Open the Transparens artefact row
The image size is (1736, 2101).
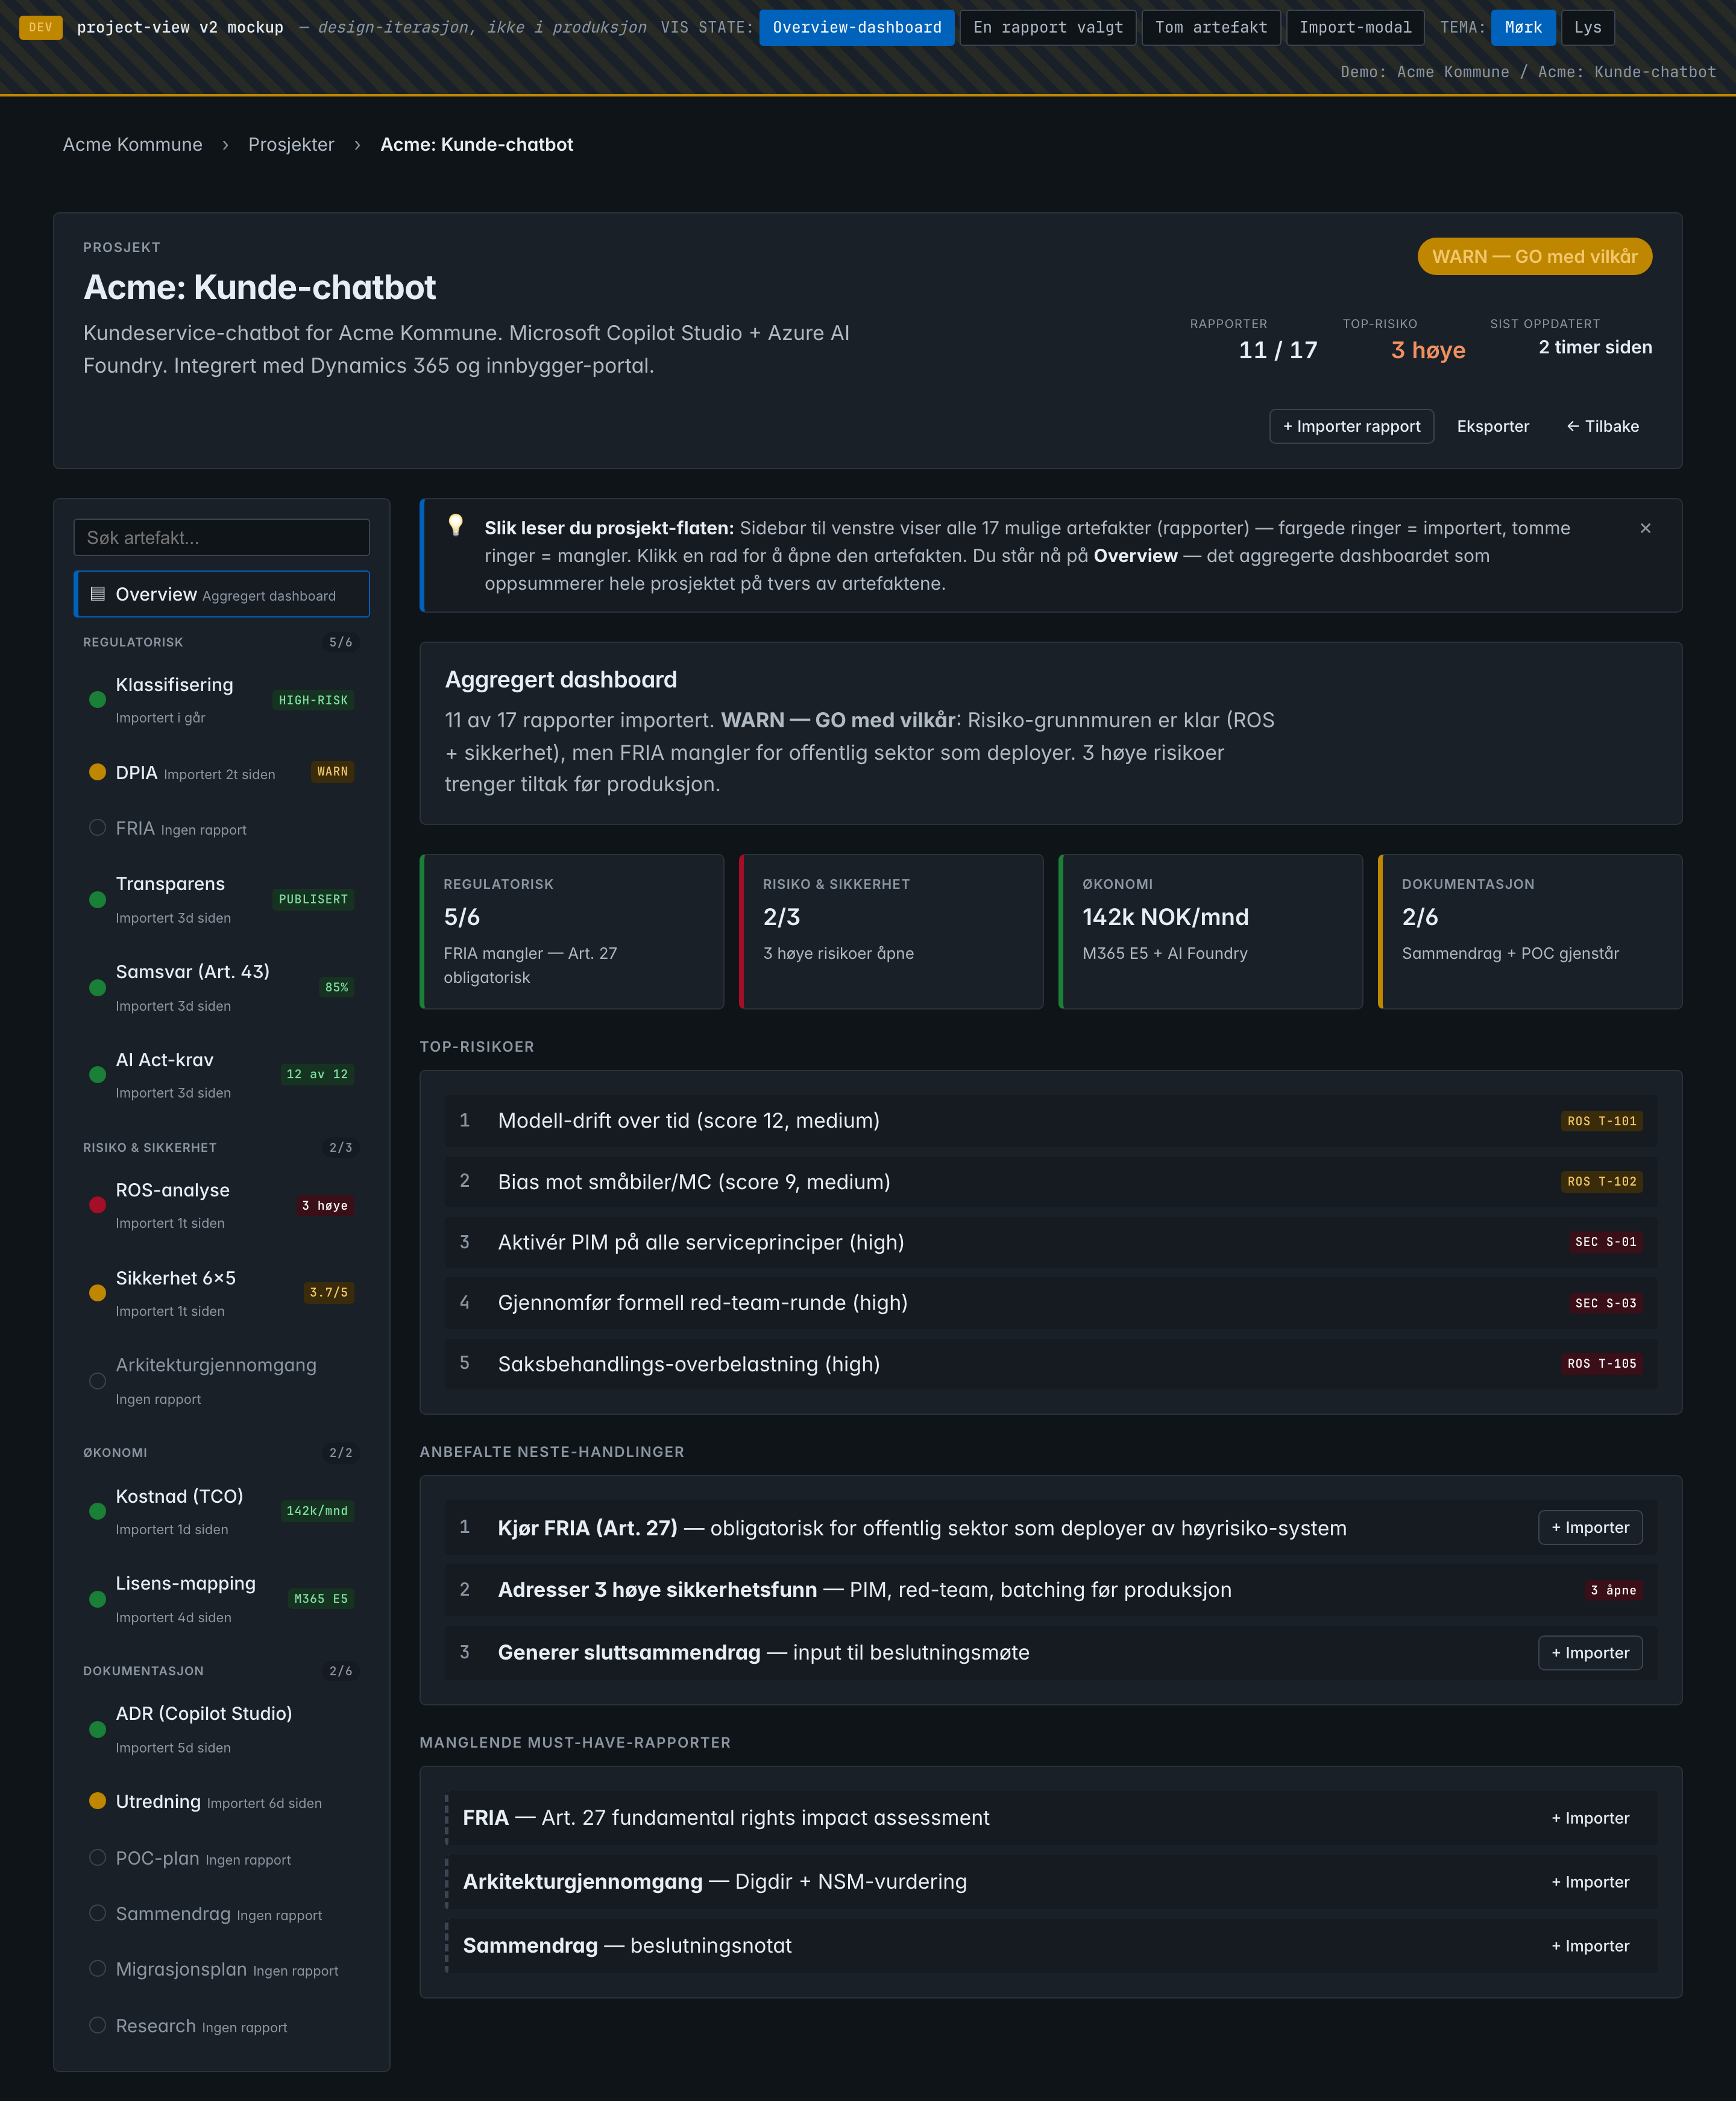221,899
